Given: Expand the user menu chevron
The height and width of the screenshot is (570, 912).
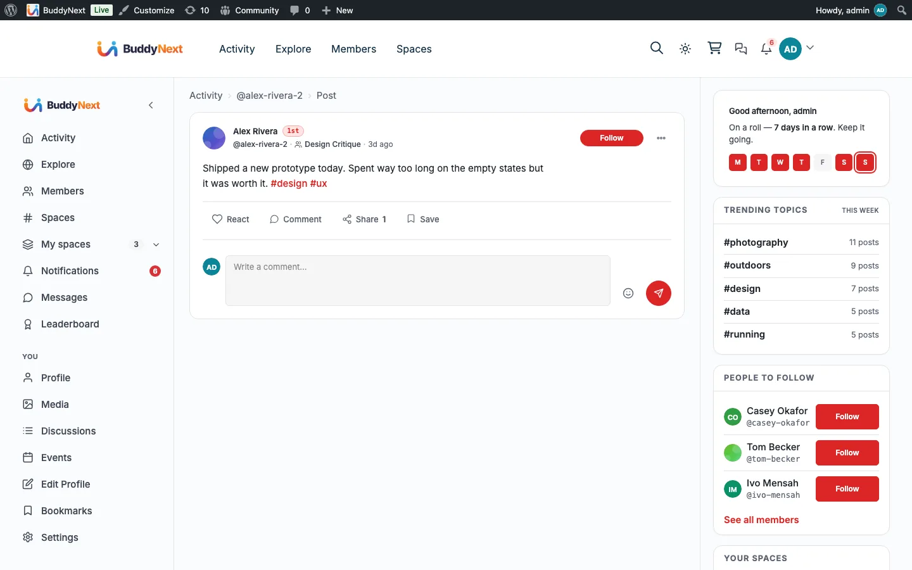Looking at the screenshot, I should click(810, 48).
